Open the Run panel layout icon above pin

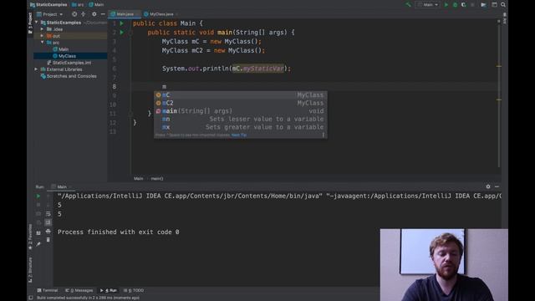[x=38, y=232]
